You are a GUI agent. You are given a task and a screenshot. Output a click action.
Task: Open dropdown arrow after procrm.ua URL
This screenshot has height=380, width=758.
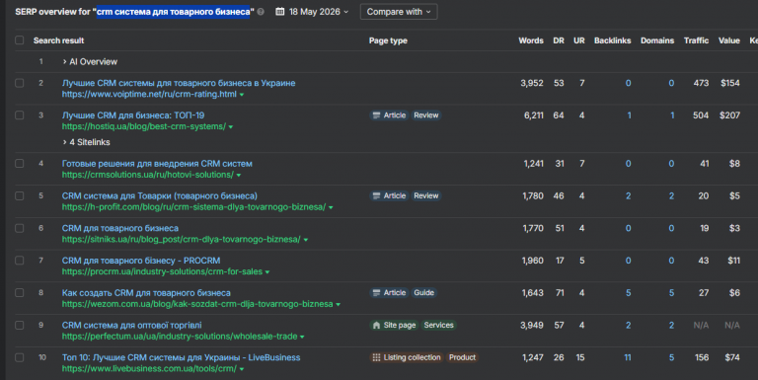[267, 272]
